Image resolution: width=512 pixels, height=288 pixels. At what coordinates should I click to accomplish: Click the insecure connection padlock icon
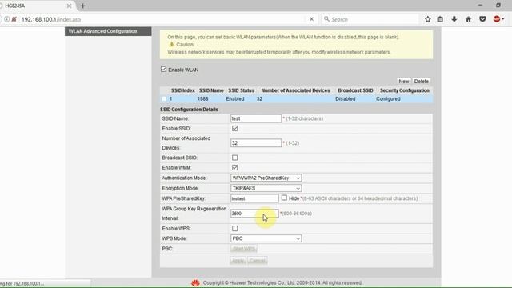[x=14, y=19]
